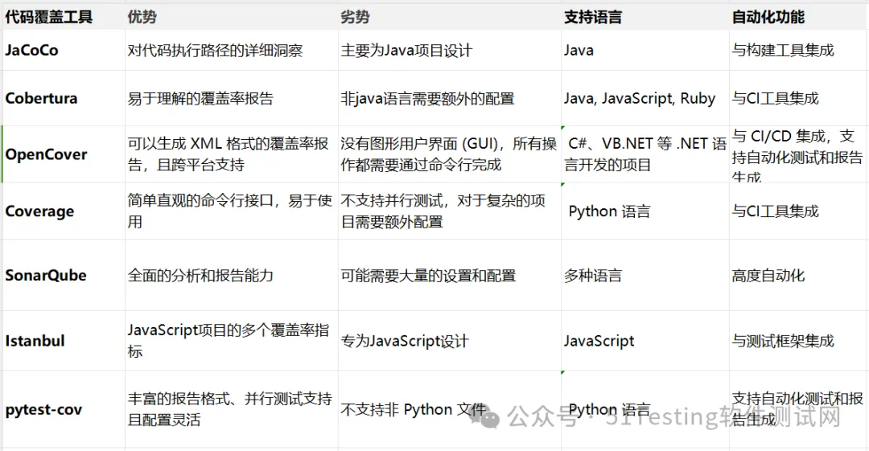
Task: Click the SonarQube tool name cell
Action: [64, 275]
